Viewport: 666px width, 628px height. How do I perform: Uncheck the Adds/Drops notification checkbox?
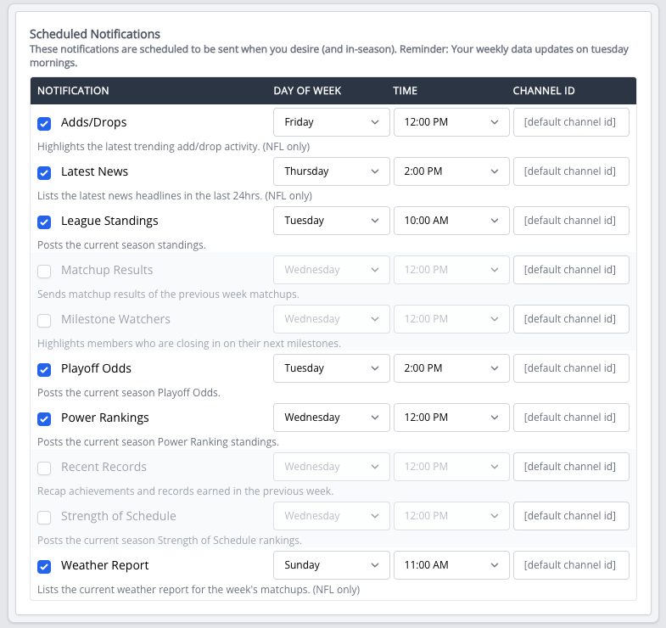tap(44, 124)
